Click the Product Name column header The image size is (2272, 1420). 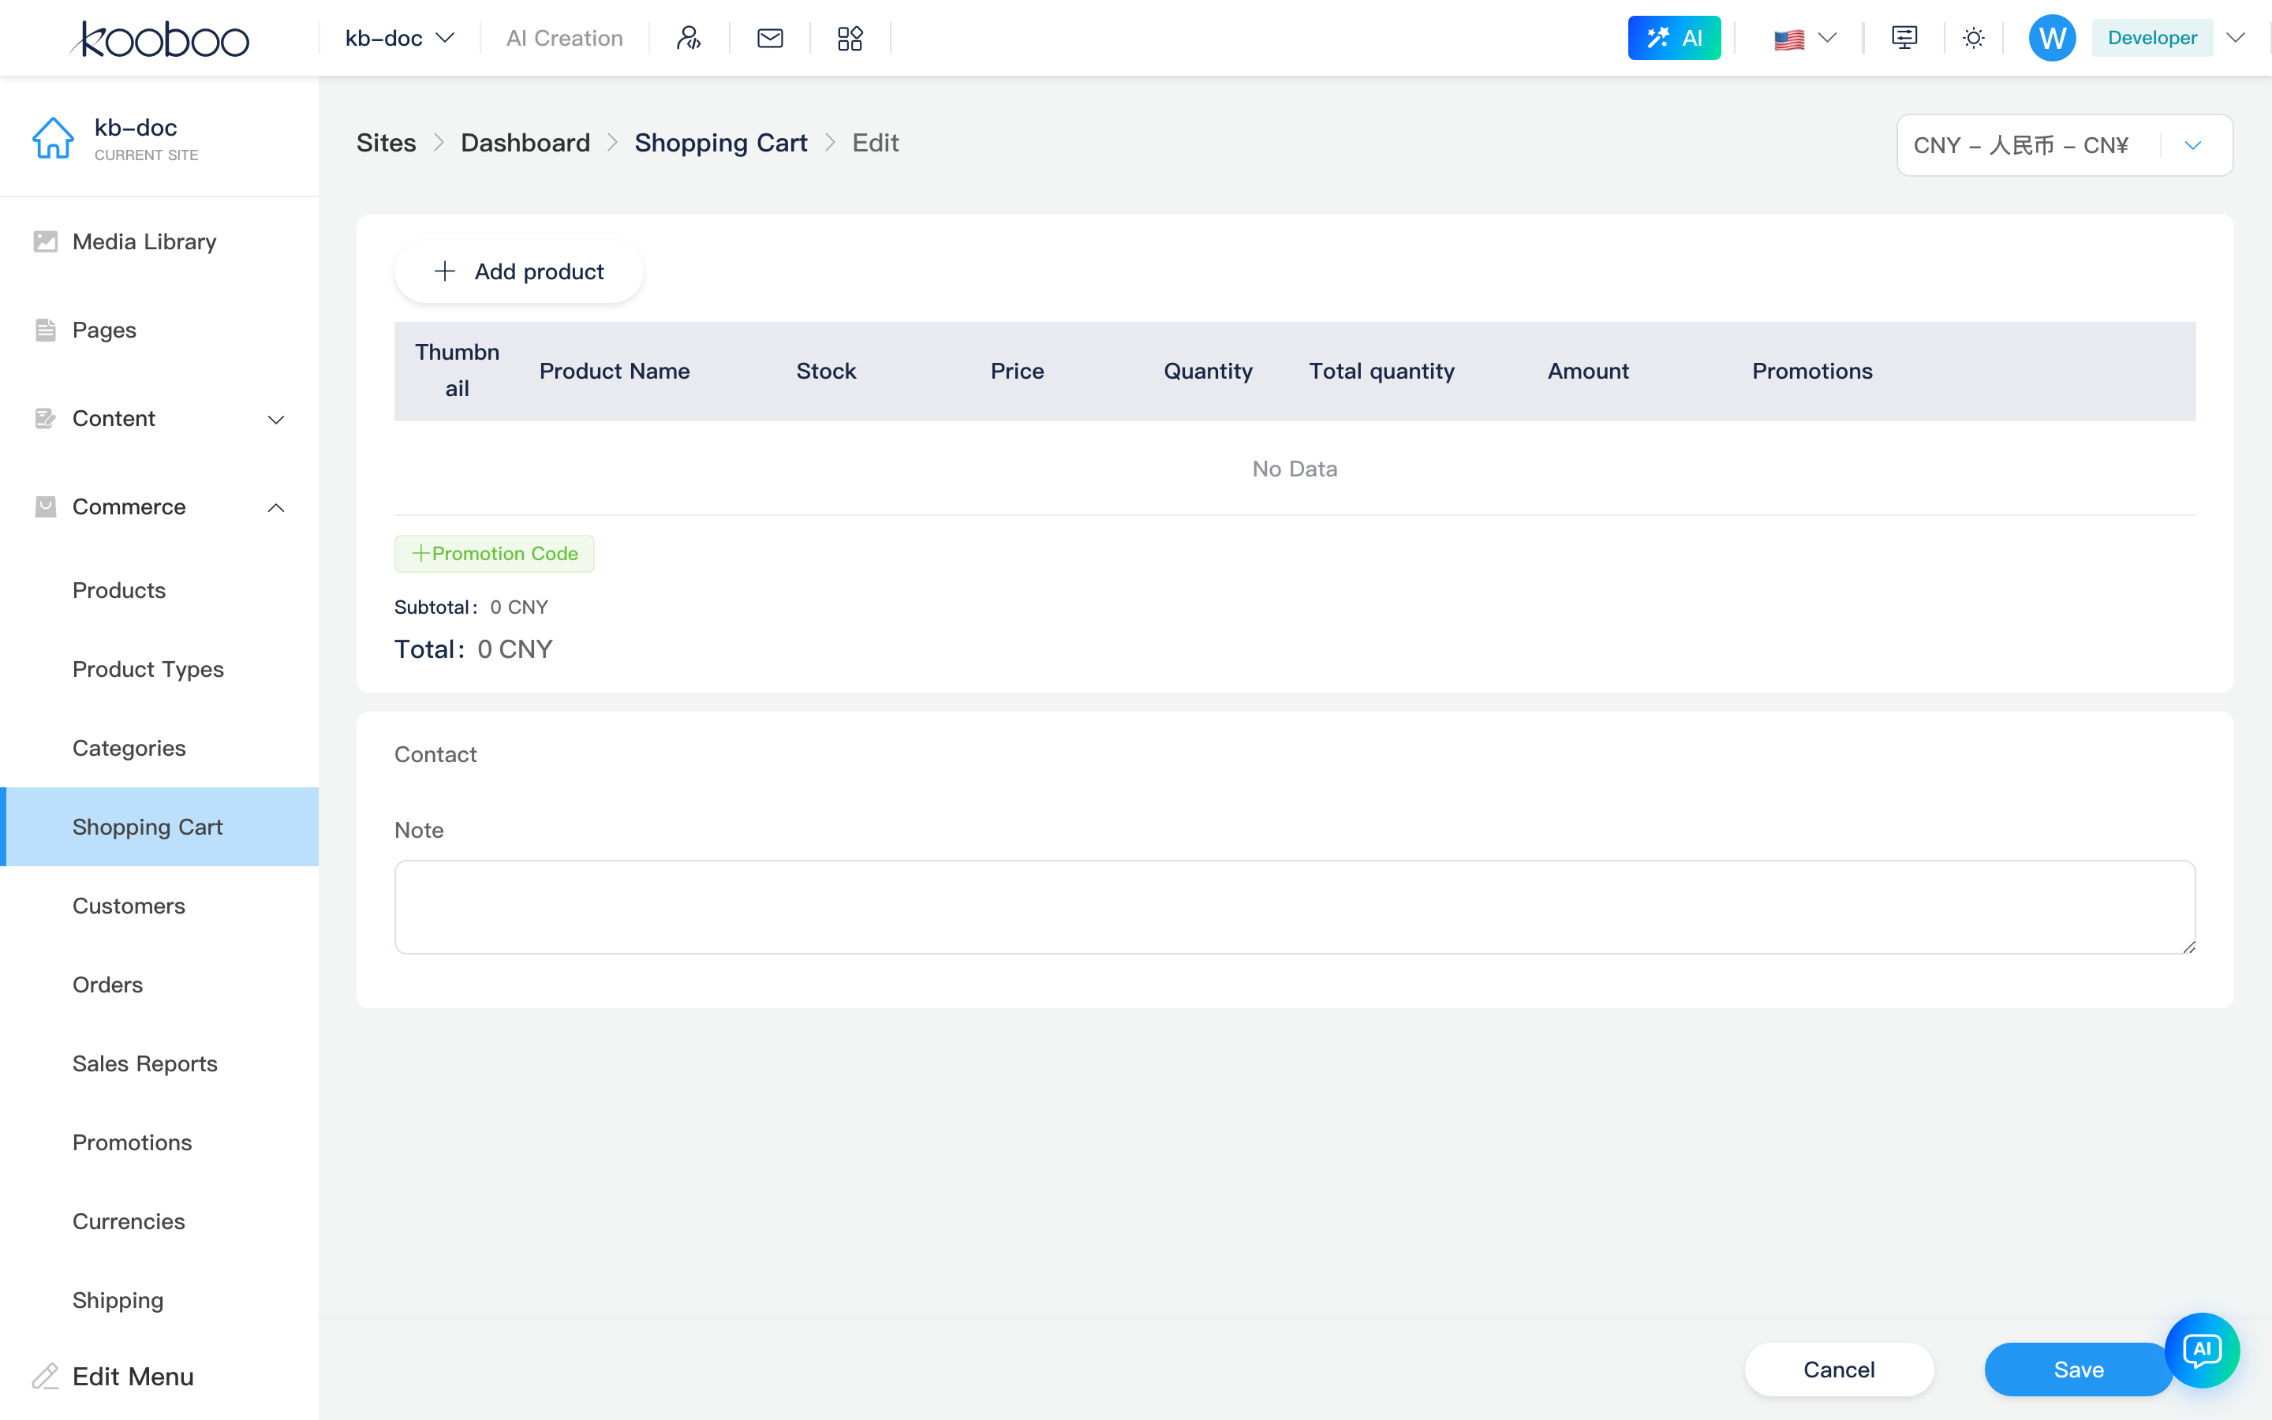[614, 371]
